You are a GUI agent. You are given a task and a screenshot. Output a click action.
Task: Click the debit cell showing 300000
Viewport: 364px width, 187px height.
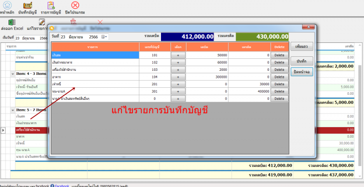pos(207,77)
